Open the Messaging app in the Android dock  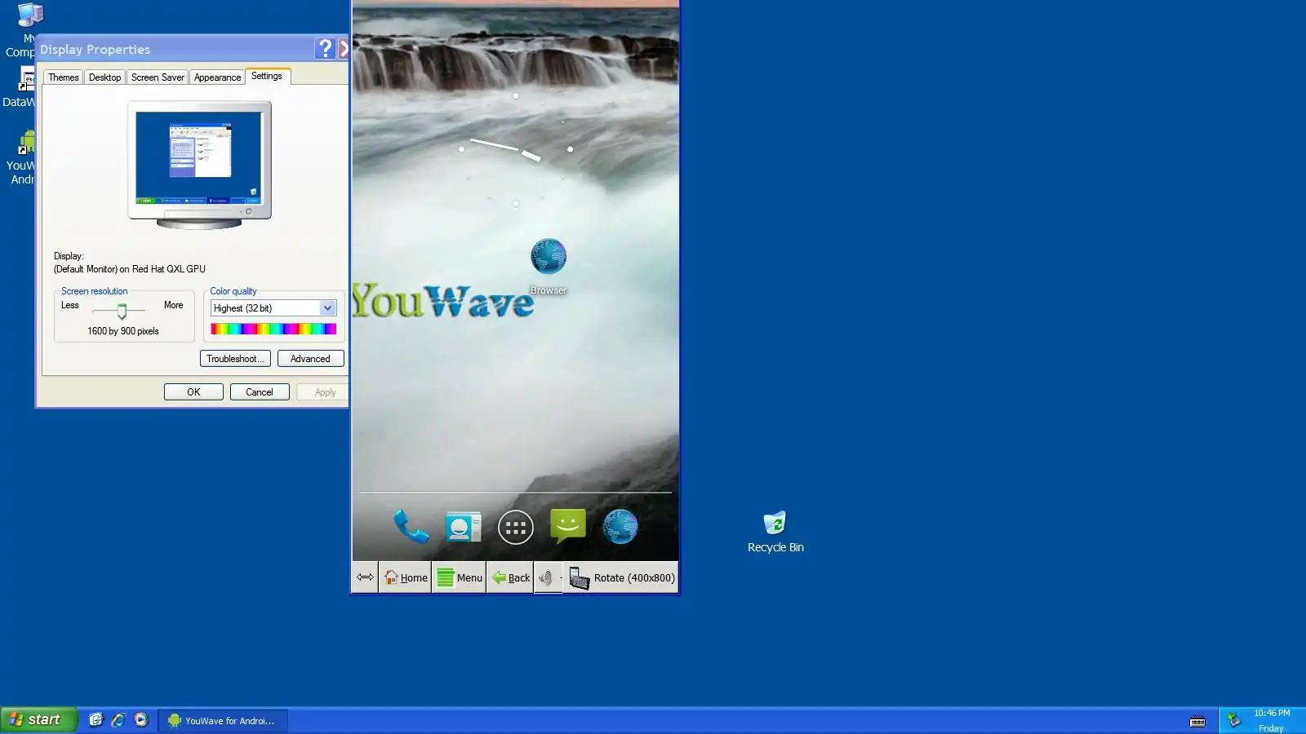tap(568, 526)
